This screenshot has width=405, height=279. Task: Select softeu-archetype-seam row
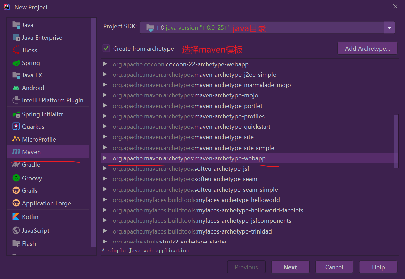point(247,179)
